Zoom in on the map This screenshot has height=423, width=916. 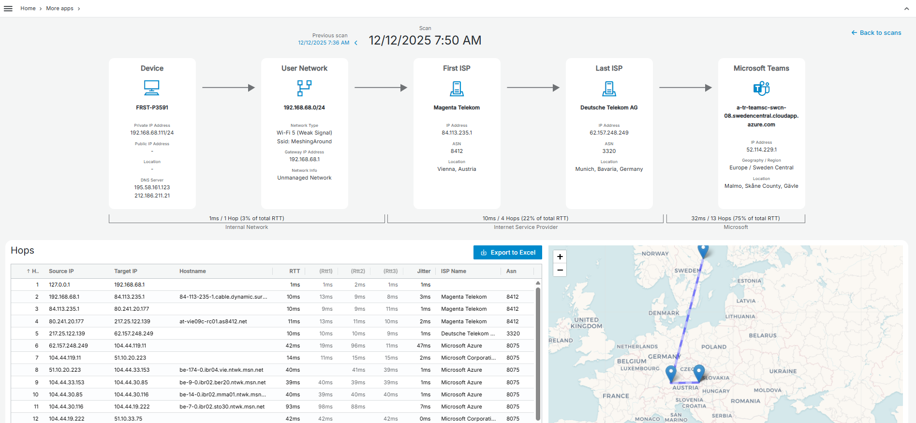point(560,257)
